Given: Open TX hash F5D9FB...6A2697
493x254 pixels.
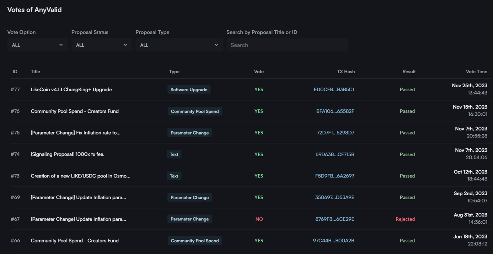Looking at the screenshot, I should [x=335, y=176].
